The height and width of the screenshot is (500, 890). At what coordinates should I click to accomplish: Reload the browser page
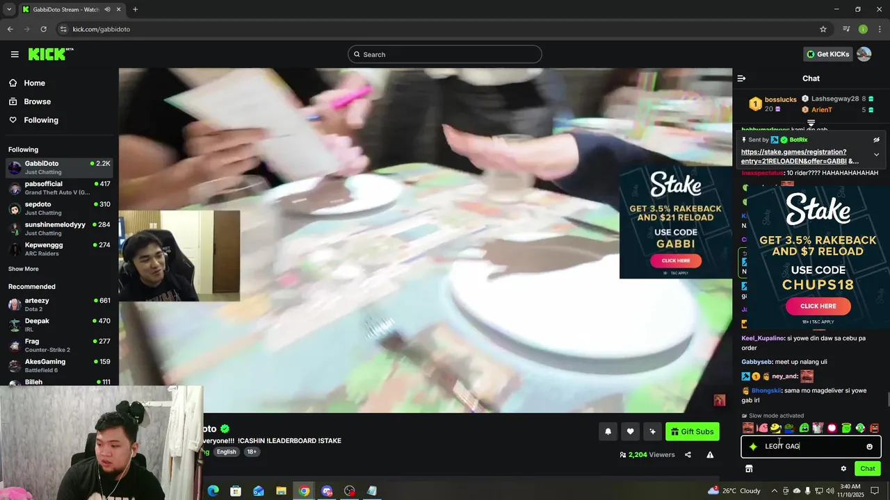43,29
